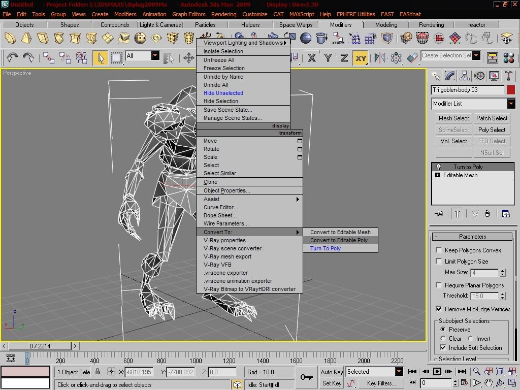The width and height of the screenshot is (520, 390).
Task: Open the Utilities hammer panel tab
Action: [508, 76]
